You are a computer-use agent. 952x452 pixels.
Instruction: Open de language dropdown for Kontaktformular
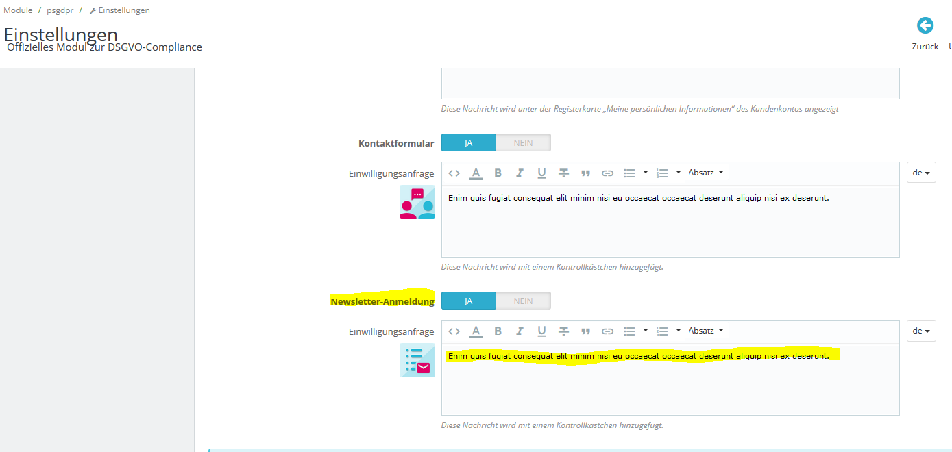click(x=921, y=173)
